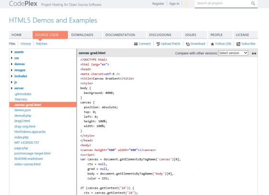Click the Follow star icon
The height and width of the screenshot is (195, 269).
pyautogui.click(x=212, y=44)
